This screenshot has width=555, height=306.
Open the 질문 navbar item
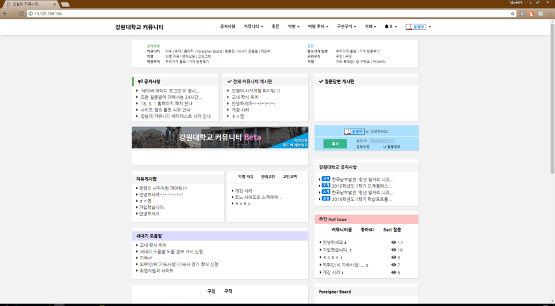tap(275, 27)
